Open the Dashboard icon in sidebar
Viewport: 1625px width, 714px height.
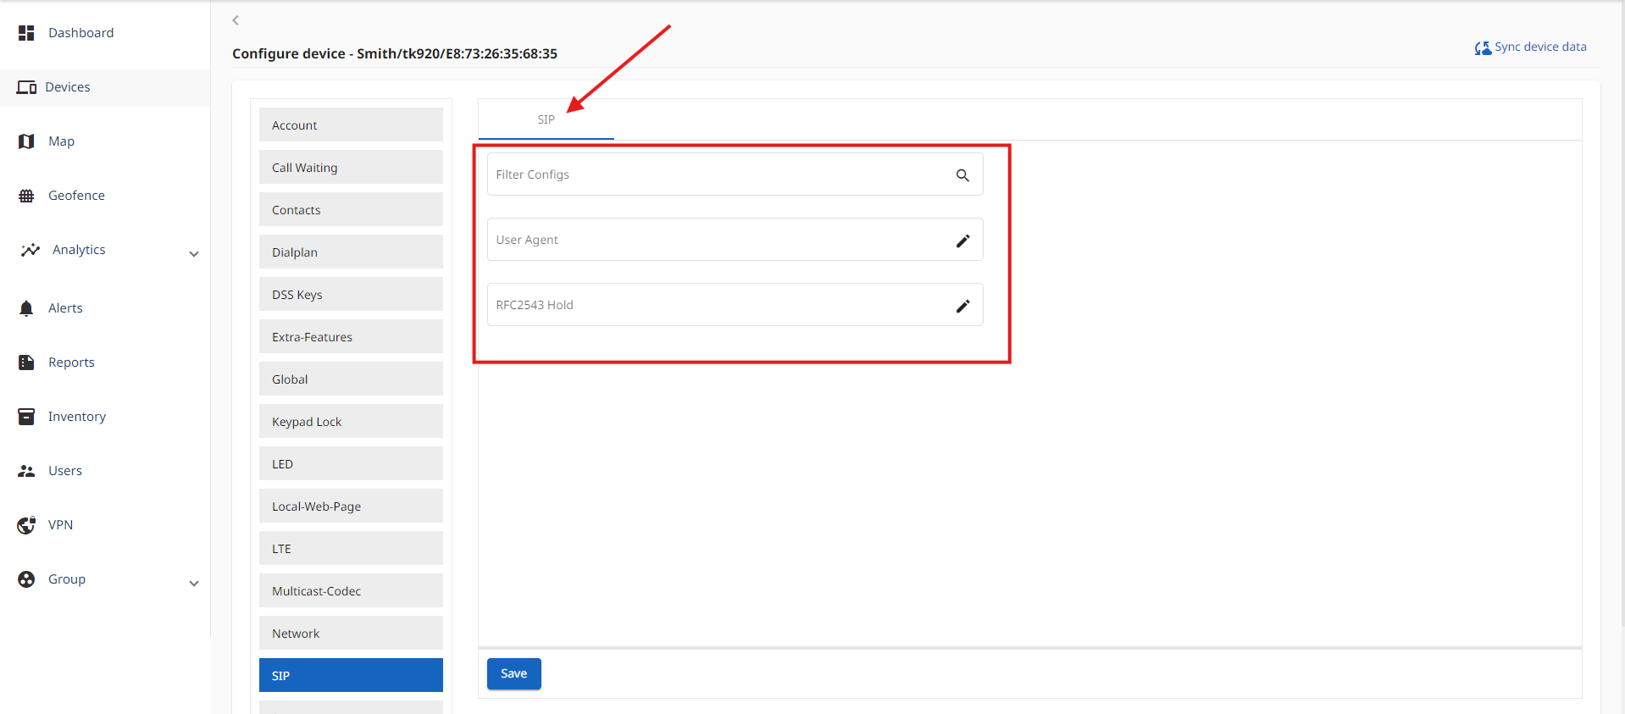pyautogui.click(x=26, y=33)
